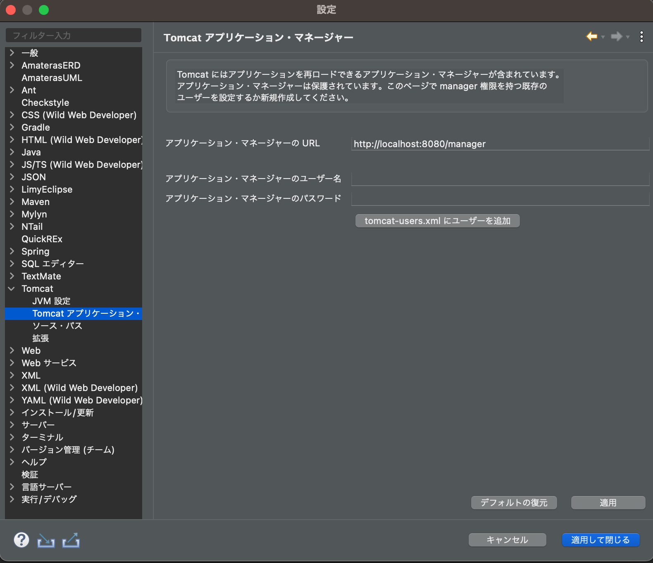
Task: Click デフォルトの復元 button
Action: (514, 503)
